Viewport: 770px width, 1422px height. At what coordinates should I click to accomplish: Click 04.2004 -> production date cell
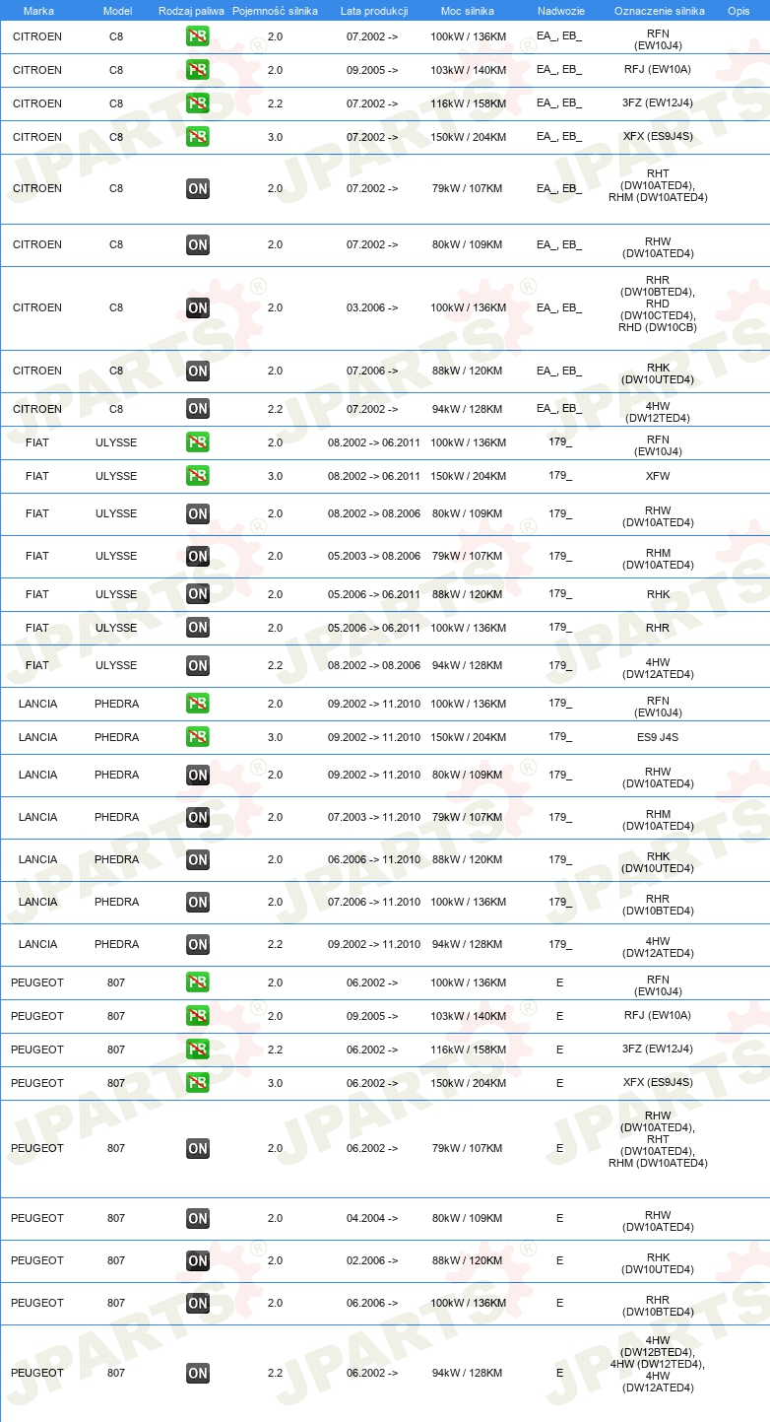372,1219
